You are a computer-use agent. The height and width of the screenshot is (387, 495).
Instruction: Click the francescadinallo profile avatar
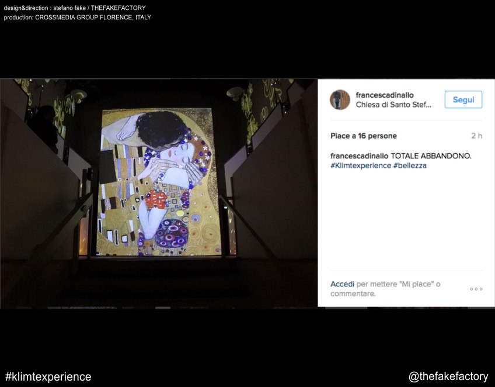[x=340, y=100]
